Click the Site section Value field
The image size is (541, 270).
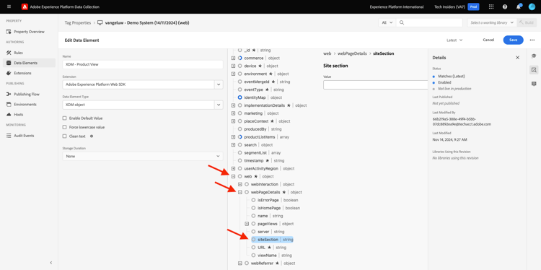coord(375,85)
